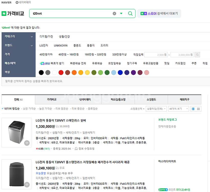Click the NAVER logo at top

click(x=6, y=2)
